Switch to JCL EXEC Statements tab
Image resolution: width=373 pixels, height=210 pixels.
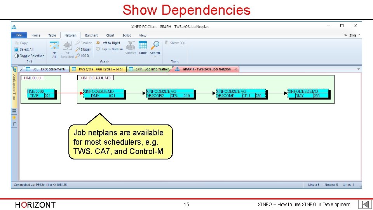[46, 69]
